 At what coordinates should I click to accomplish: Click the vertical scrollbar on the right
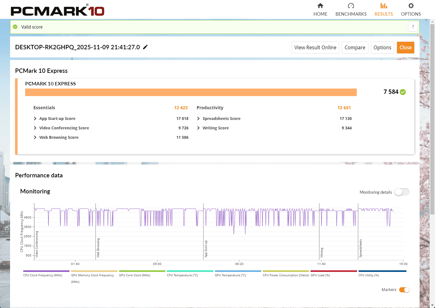pyautogui.click(x=432, y=119)
